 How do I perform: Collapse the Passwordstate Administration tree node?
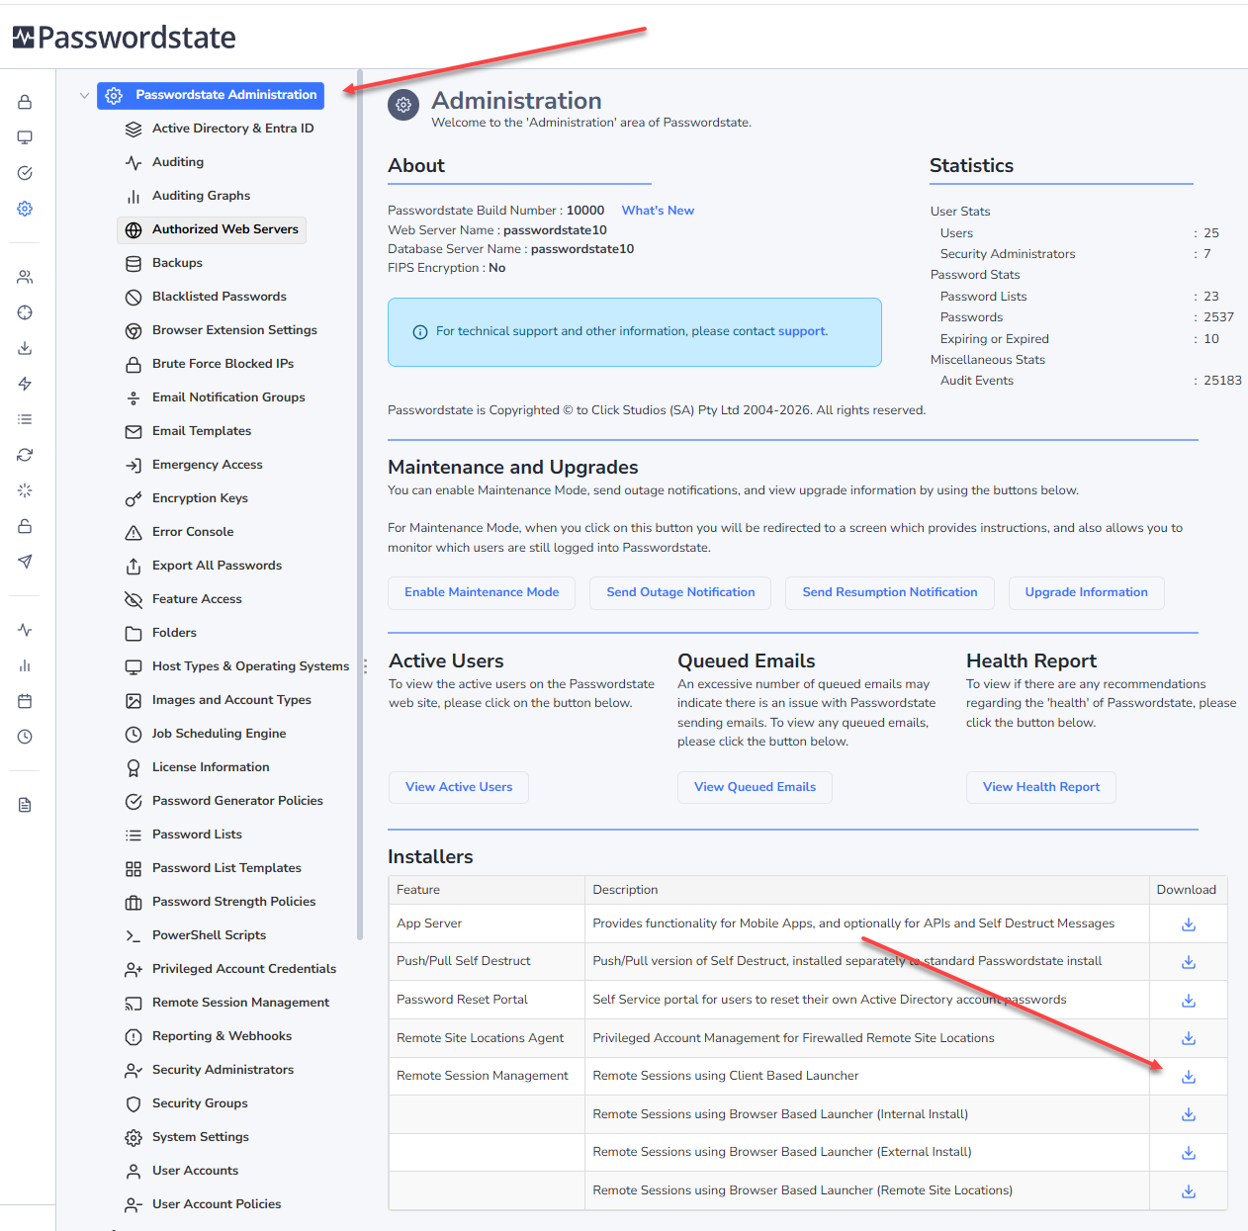click(x=84, y=96)
